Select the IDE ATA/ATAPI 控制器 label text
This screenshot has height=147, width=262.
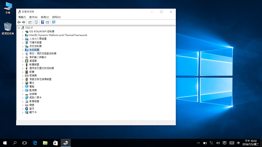[42, 31]
